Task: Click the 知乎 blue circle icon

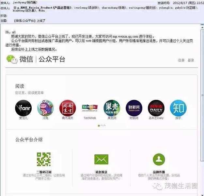Action: coord(178,108)
